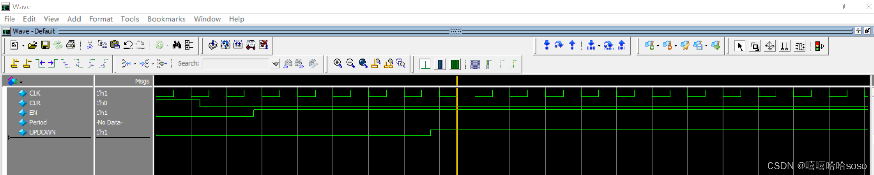This screenshot has width=874, height=175.
Task: Toggle the dock/undock pane button
Action: pos(868,31)
